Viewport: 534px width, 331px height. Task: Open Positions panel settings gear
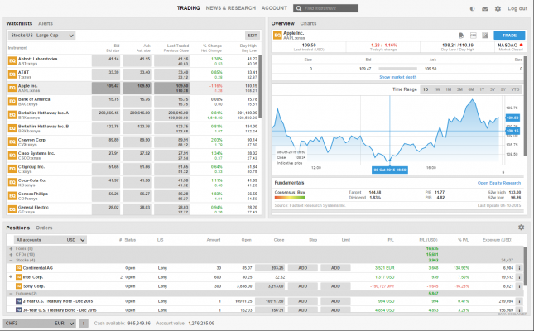521,227
